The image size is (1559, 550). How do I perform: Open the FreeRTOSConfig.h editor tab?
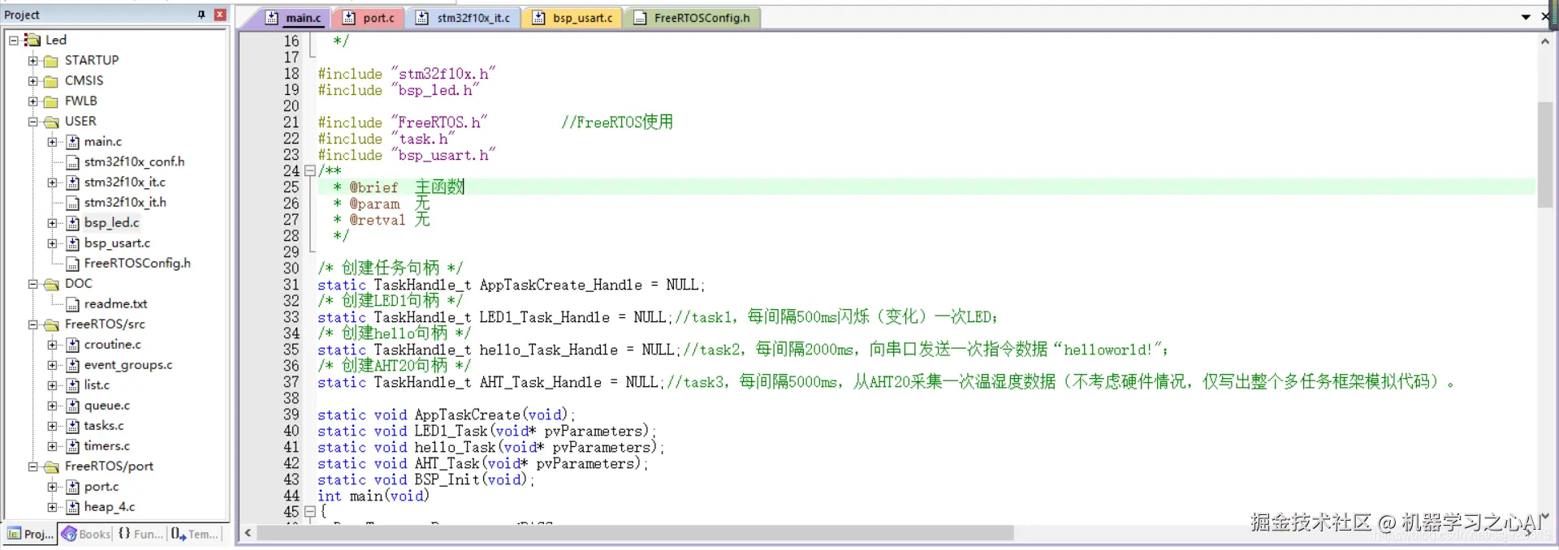[x=693, y=18]
